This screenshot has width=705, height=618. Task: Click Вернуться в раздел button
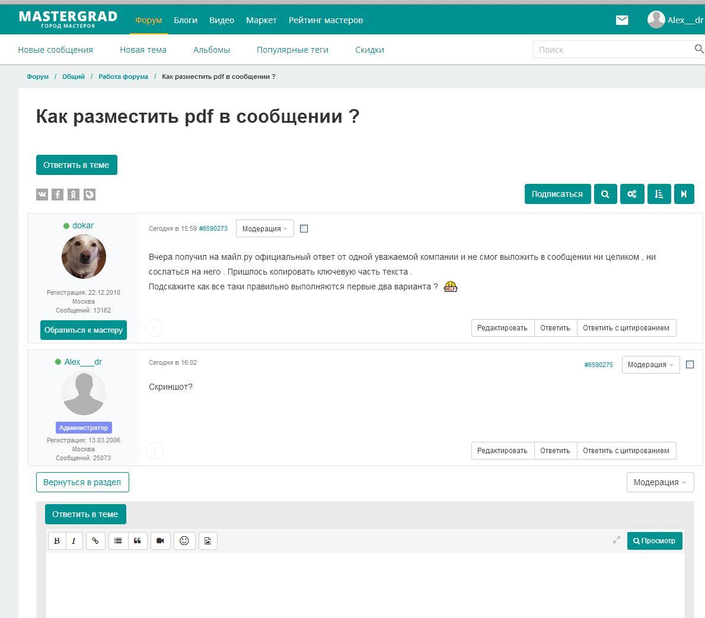pos(82,482)
